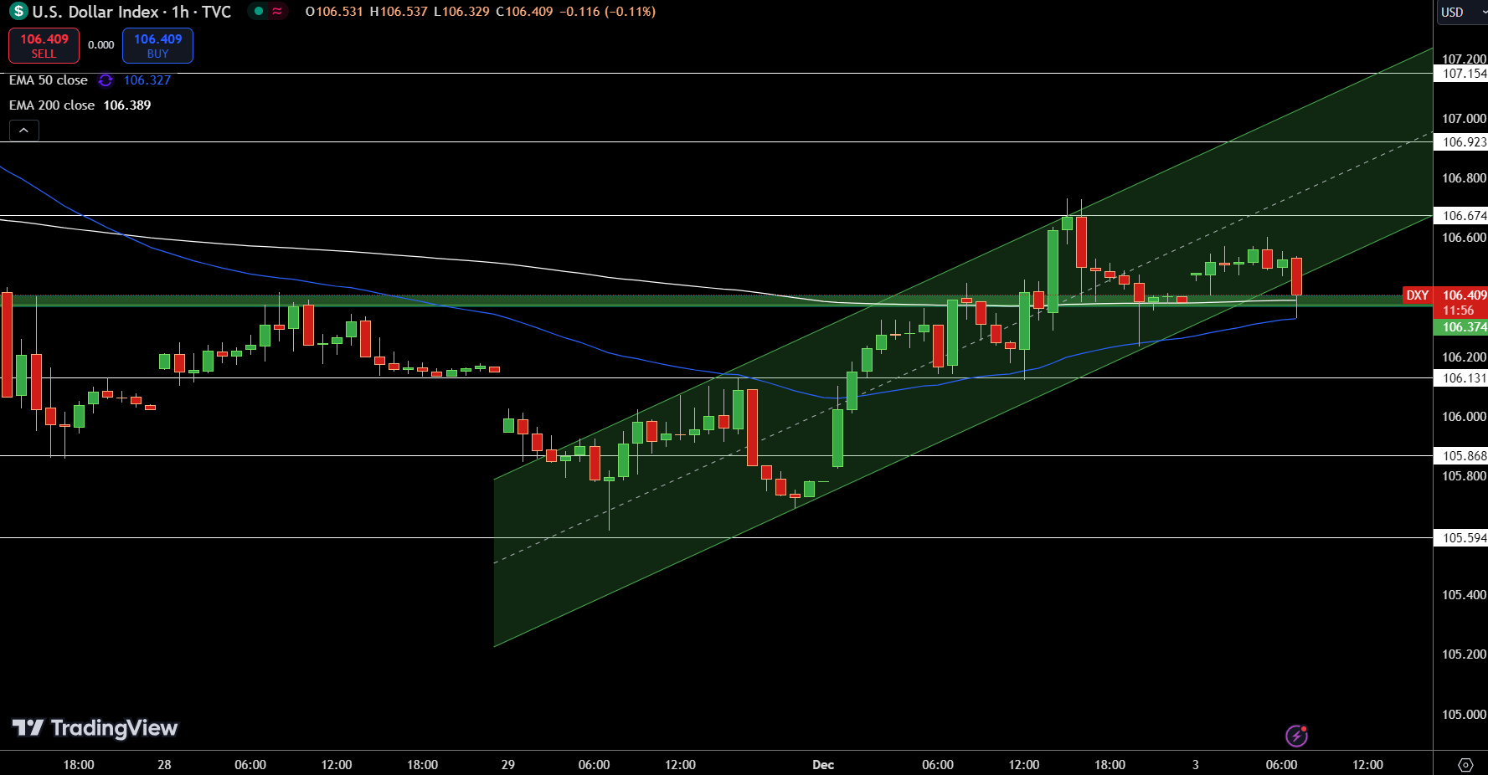Screen dimensions: 1488x775
Task: Click the 106.409 BUY button
Action: click(x=157, y=45)
